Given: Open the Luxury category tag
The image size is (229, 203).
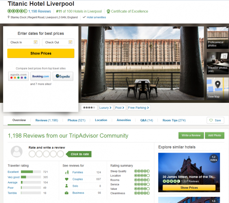Looking at the screenshot, I should [x=106, y=108].
